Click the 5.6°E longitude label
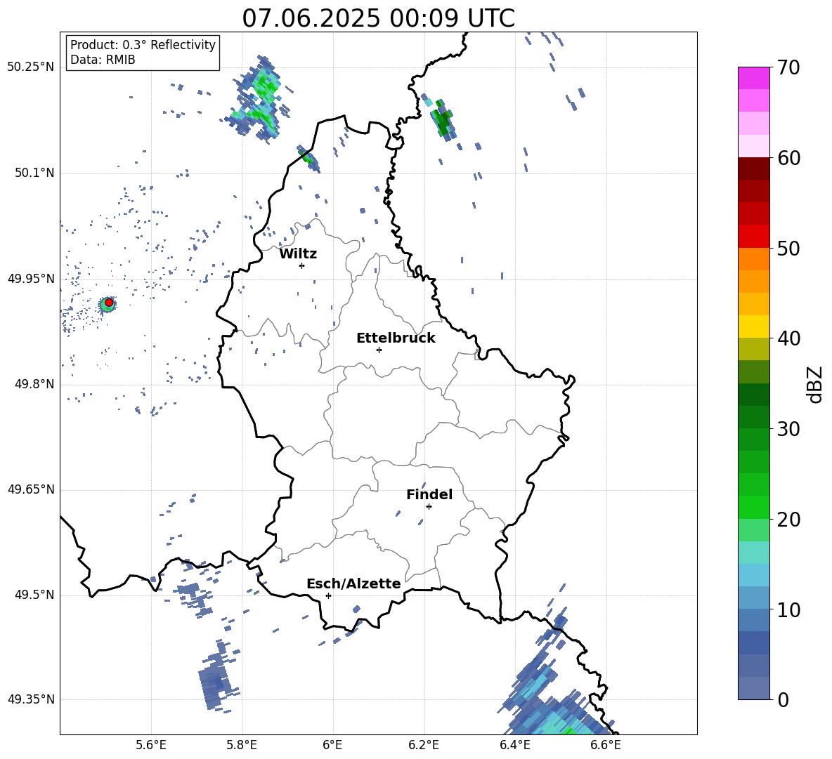 tap(151, 745)
